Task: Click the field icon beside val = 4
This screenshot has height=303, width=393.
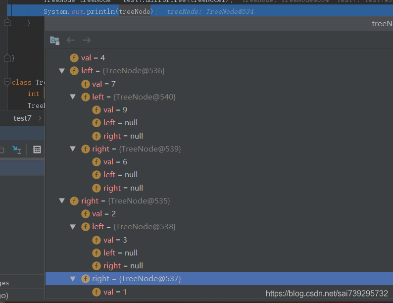Action: click(74, 58)
